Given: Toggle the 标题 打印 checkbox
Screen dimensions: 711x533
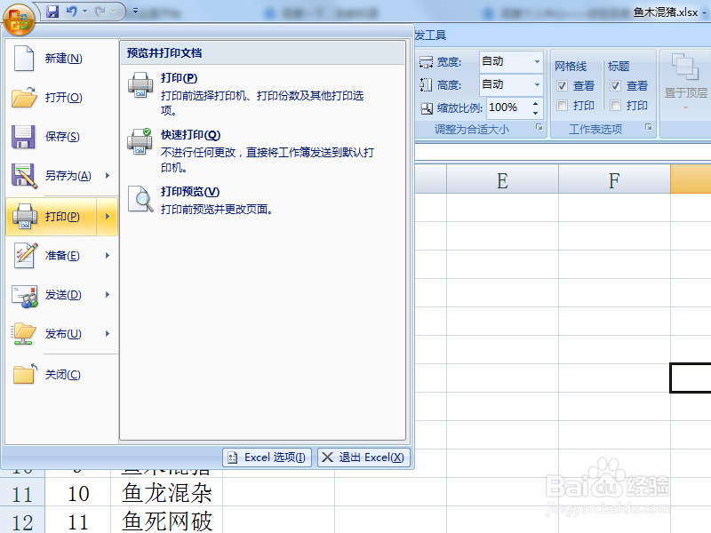Looking at the screenshot, I should (615, 106).
